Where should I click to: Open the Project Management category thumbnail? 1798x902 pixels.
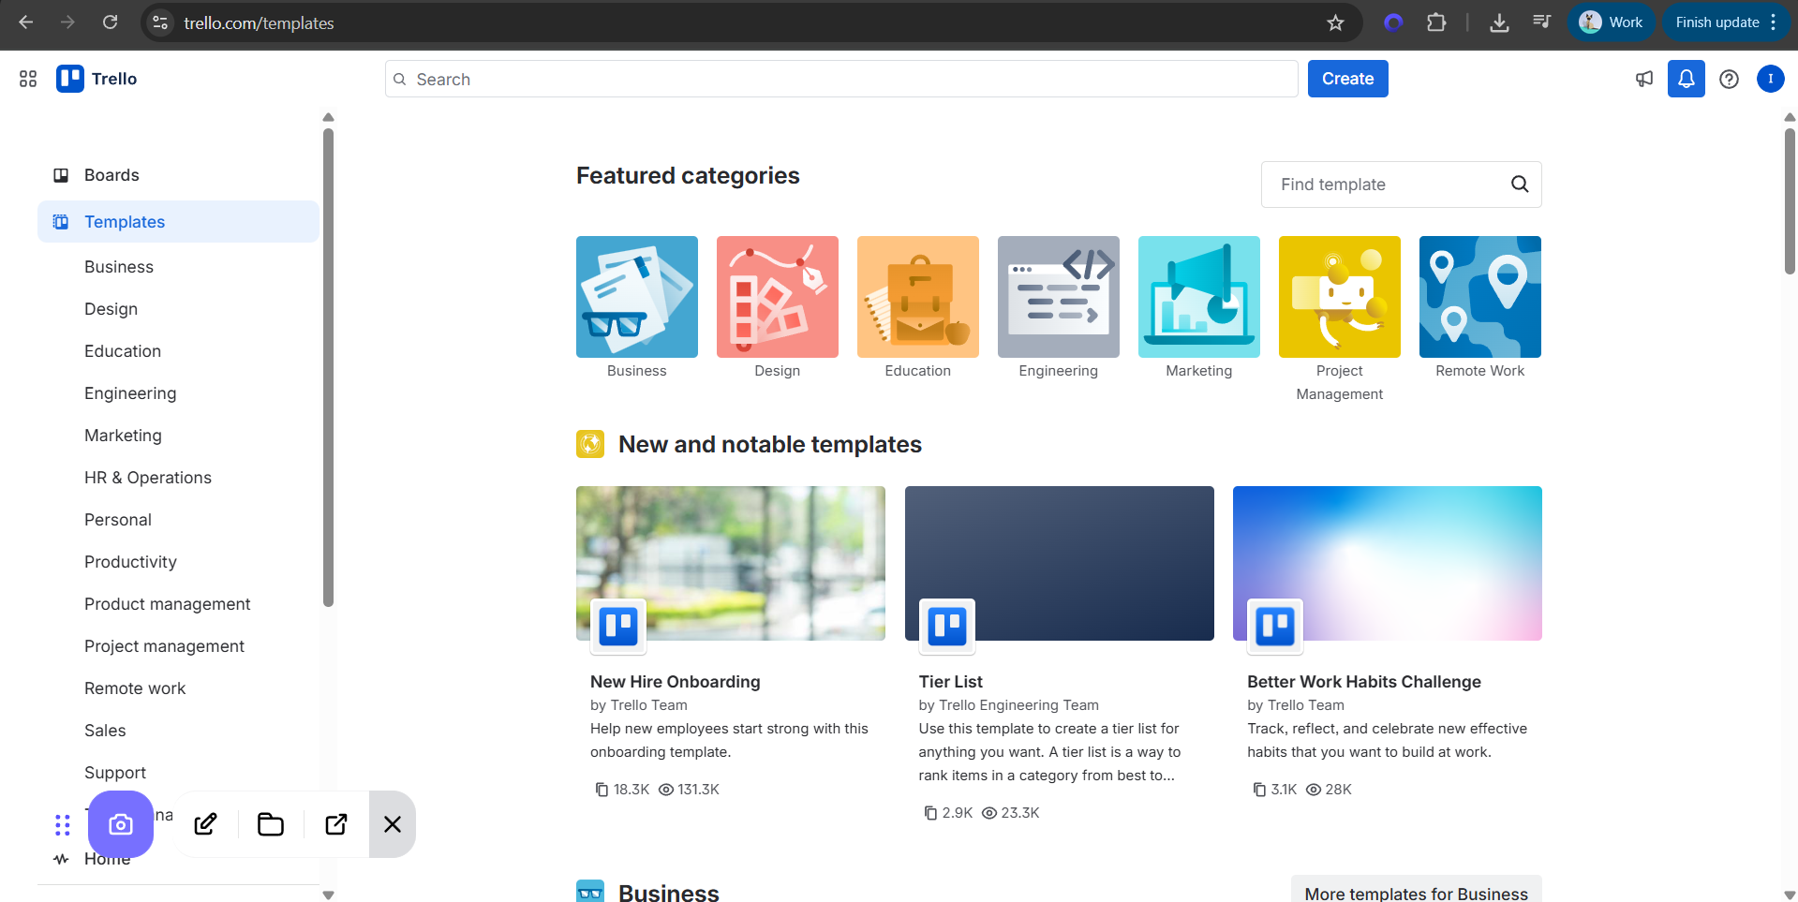pyautogui.click(x=1340, y=297)
